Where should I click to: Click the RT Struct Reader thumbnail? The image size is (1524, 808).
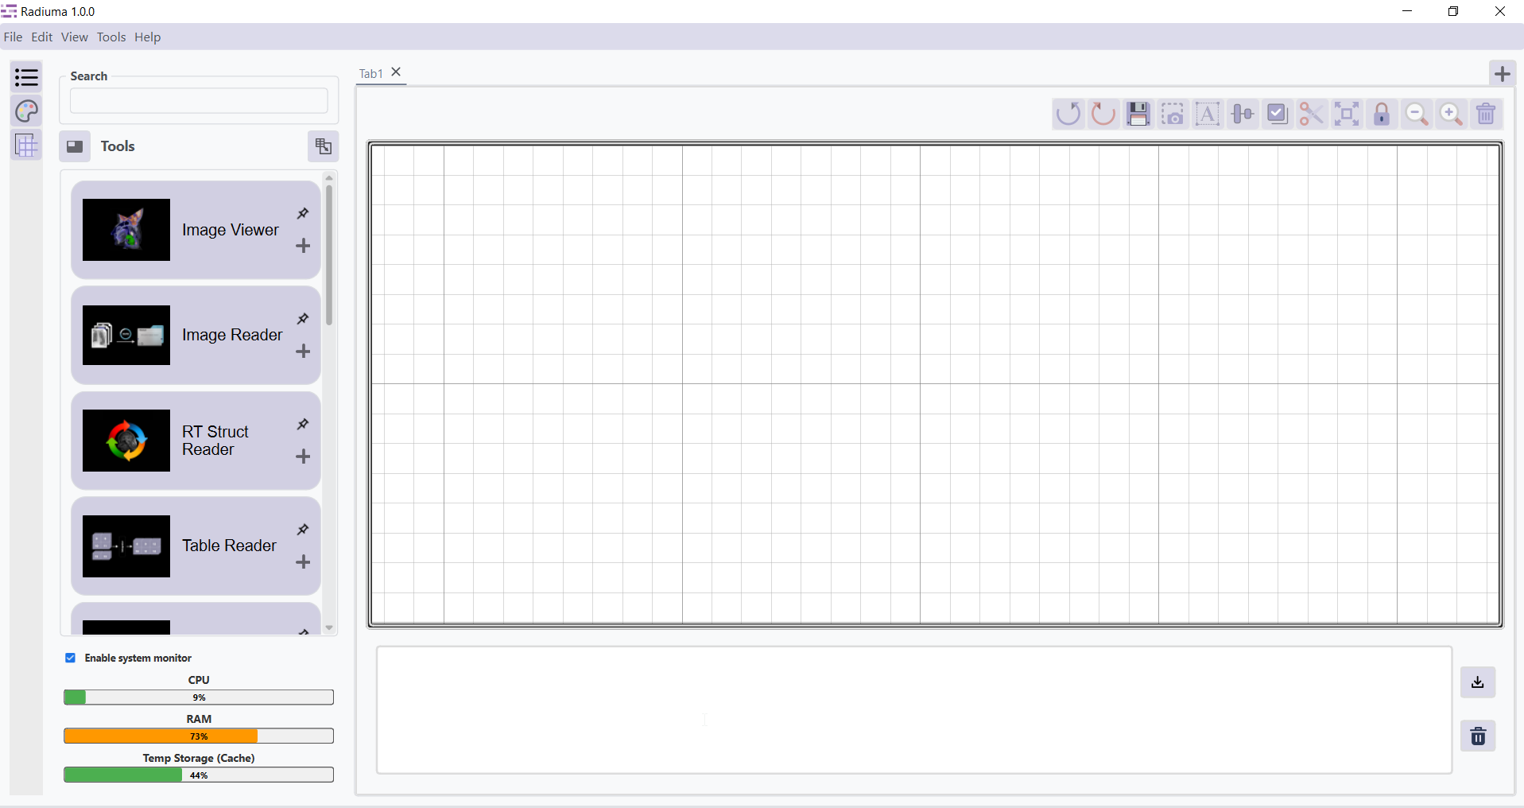[126, 441]
